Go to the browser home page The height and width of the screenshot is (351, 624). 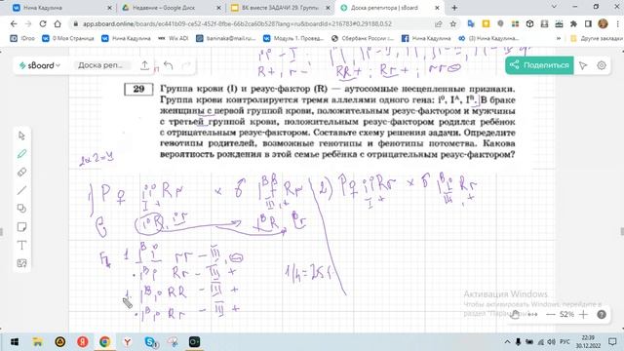58,23
